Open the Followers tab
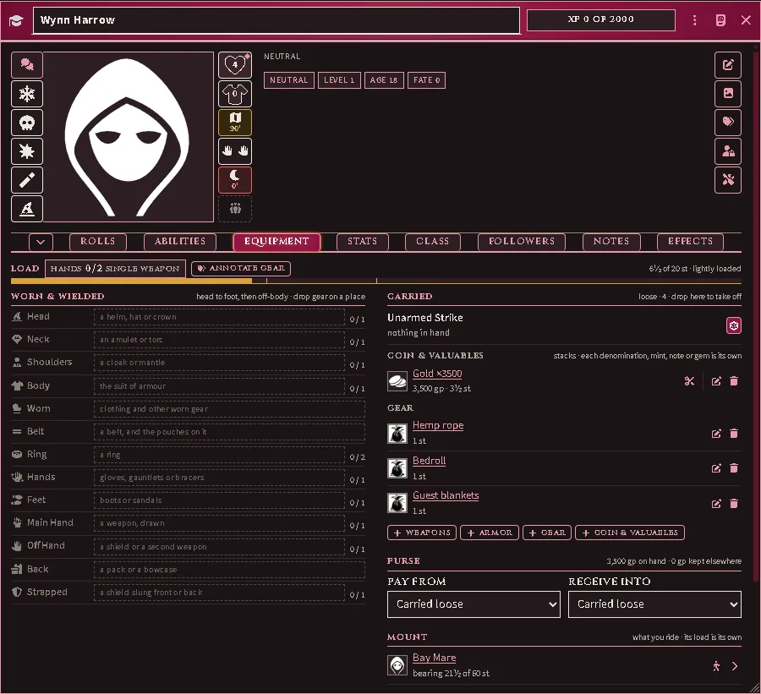Screen dimensions: 761x694 coord(522,242)
